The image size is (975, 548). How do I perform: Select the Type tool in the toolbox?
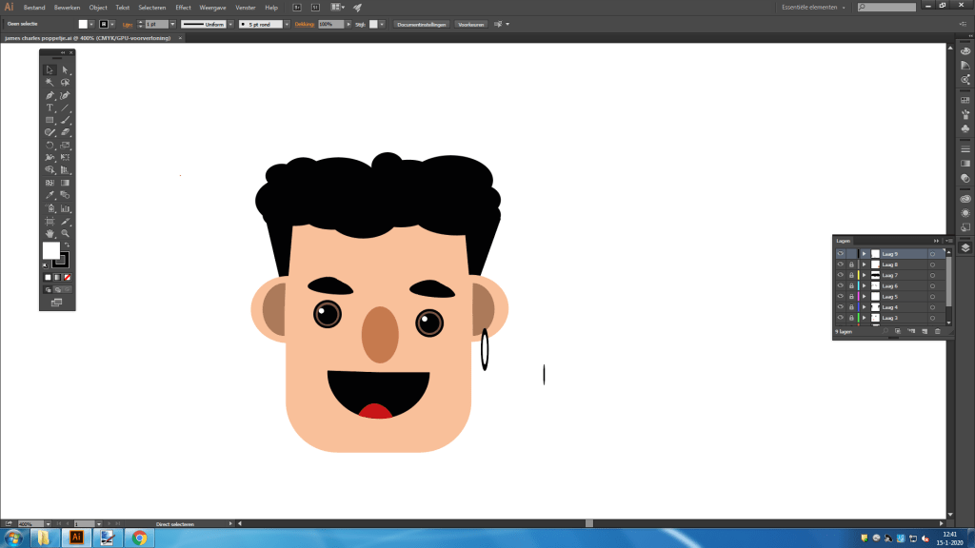click(x=50, y=108)
